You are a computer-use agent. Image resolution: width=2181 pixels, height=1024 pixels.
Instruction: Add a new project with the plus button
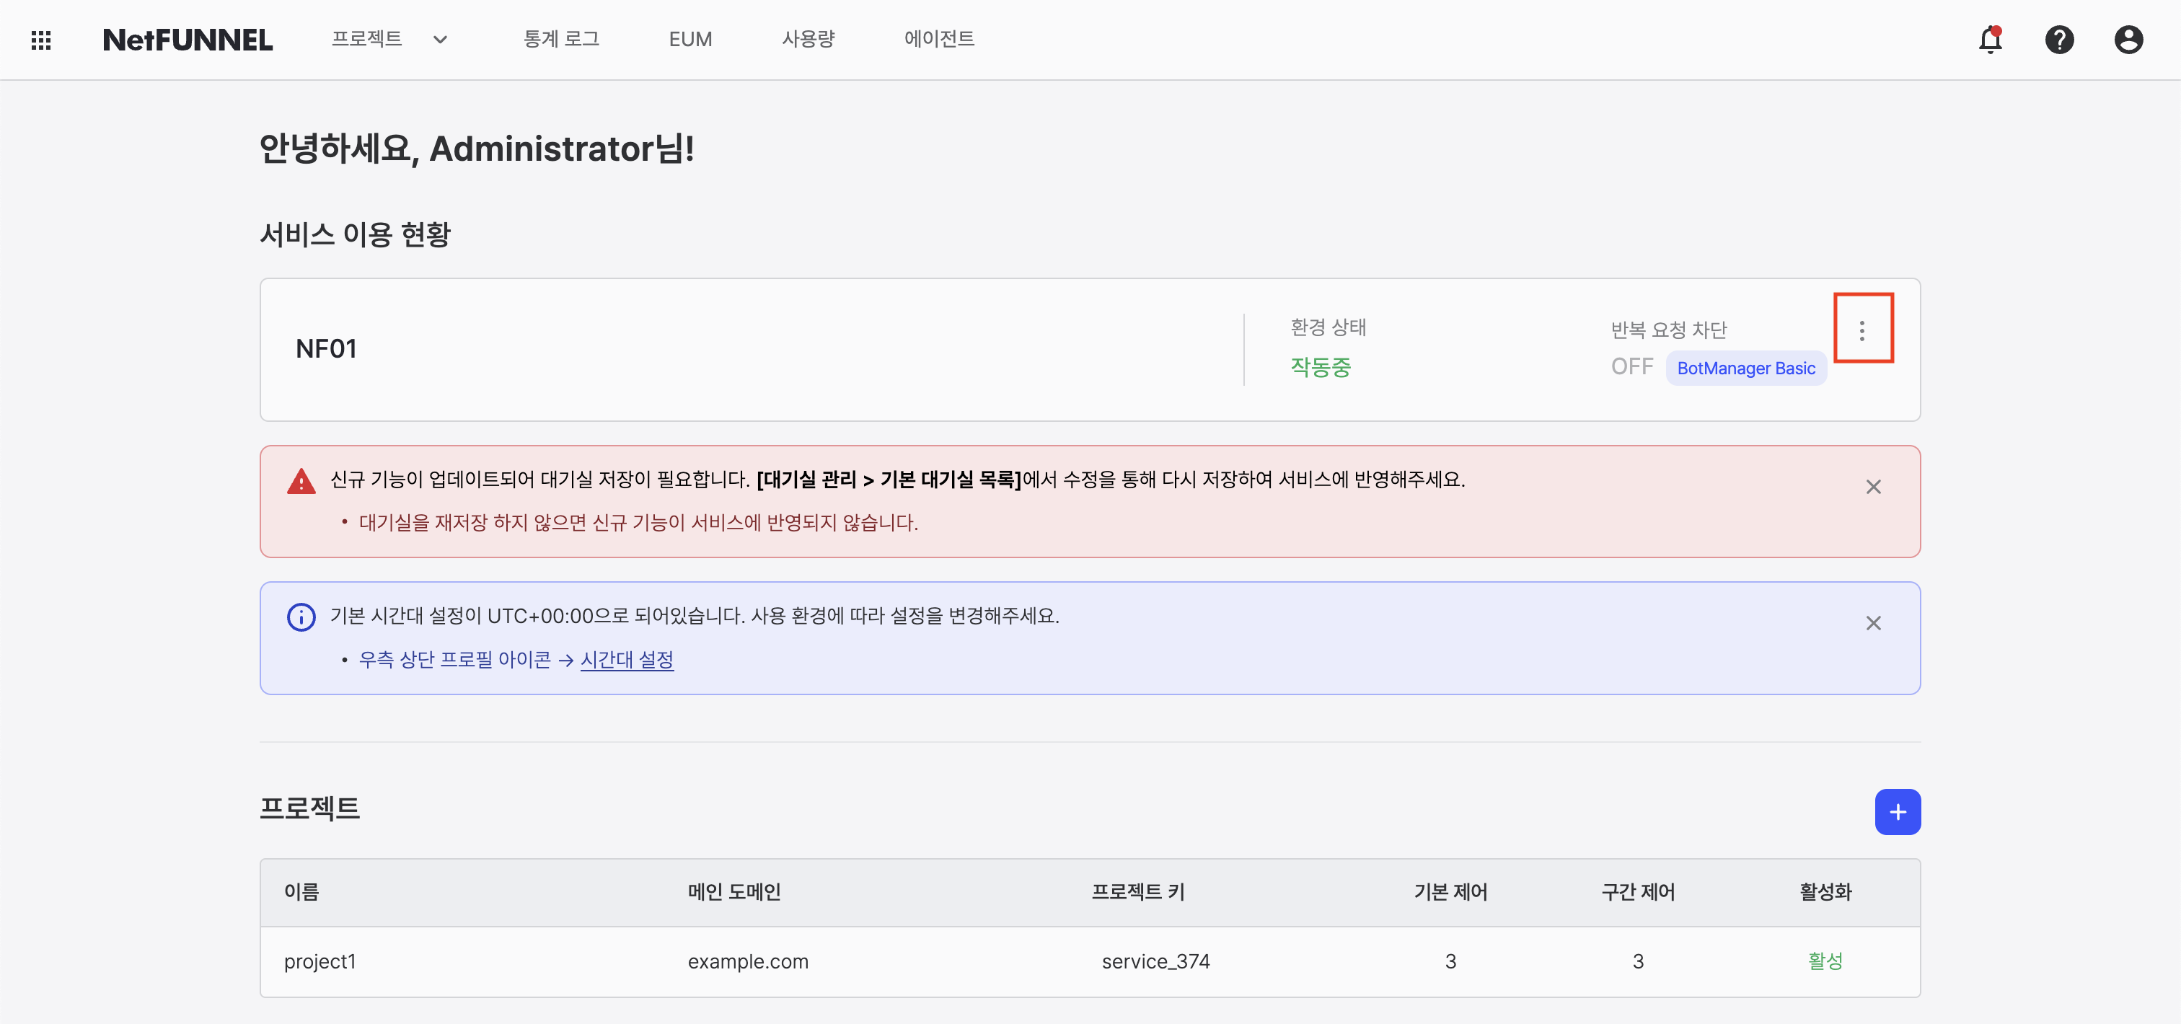pos(1898,811)
